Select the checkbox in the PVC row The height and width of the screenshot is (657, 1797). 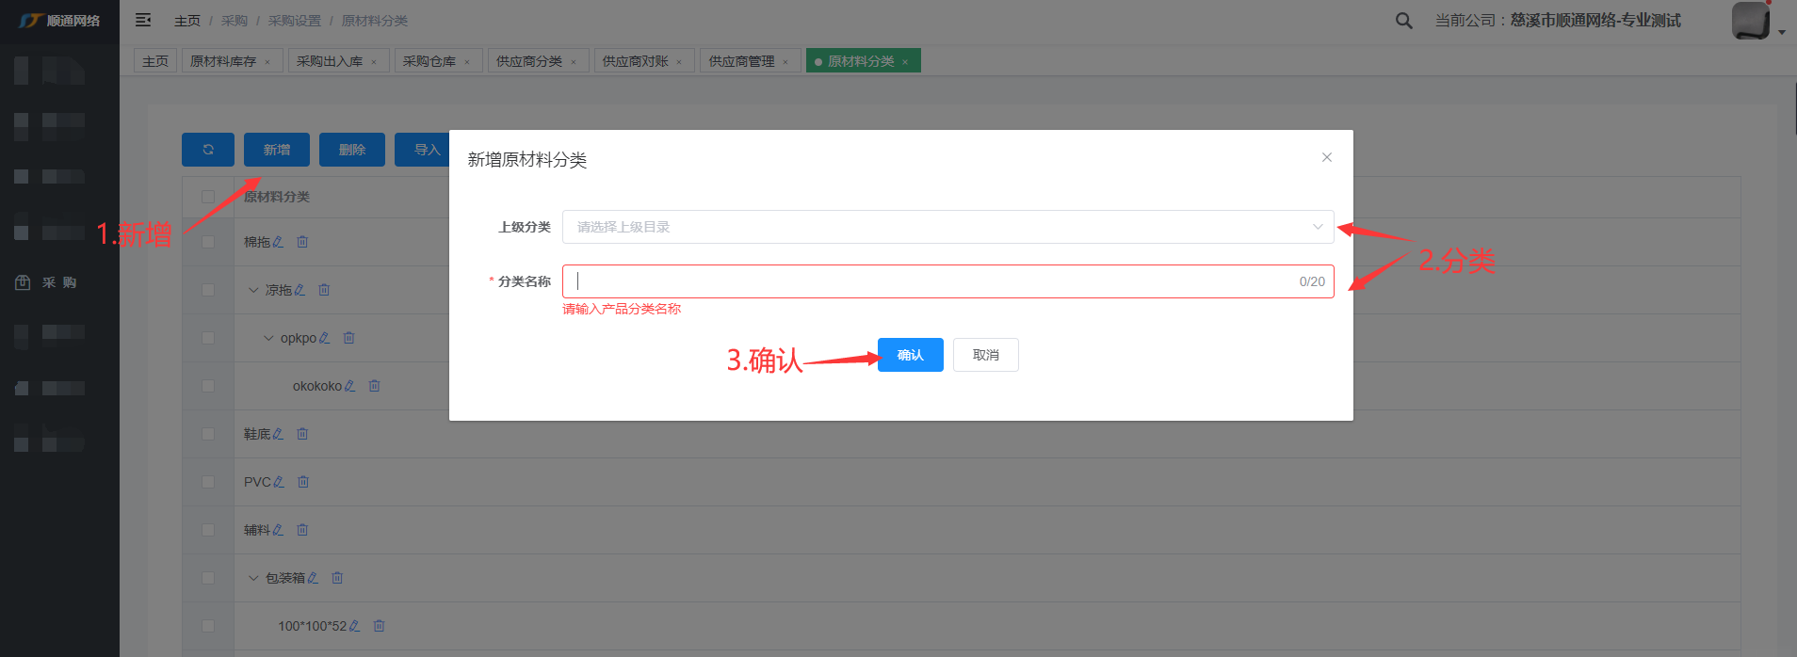[208, 482]
